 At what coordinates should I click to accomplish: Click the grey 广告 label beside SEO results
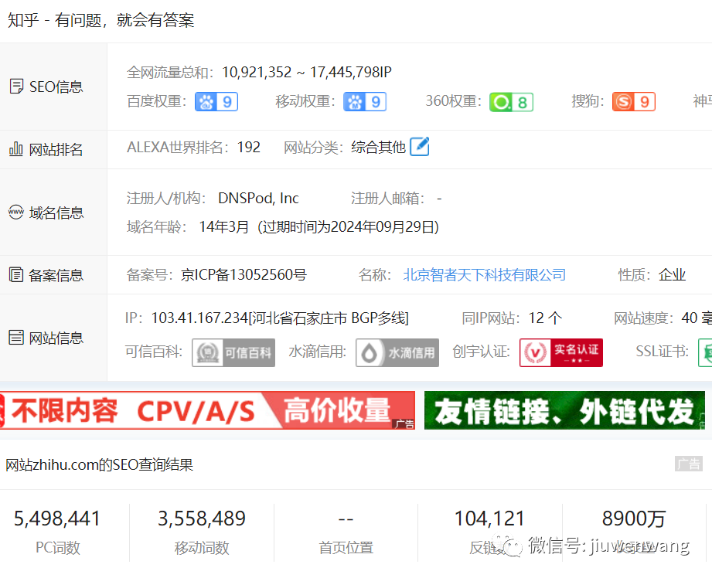(x=688, y=464)
